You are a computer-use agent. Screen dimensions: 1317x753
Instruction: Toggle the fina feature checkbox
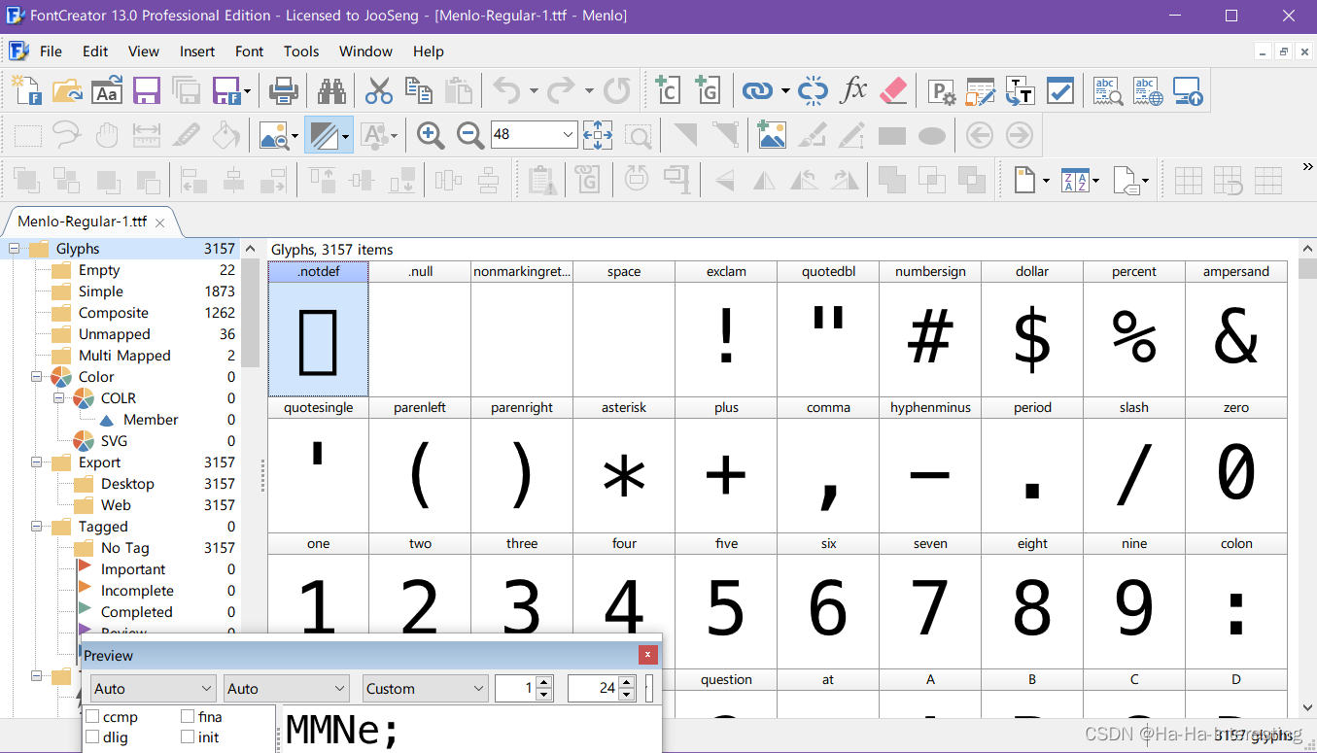(188, 717)
